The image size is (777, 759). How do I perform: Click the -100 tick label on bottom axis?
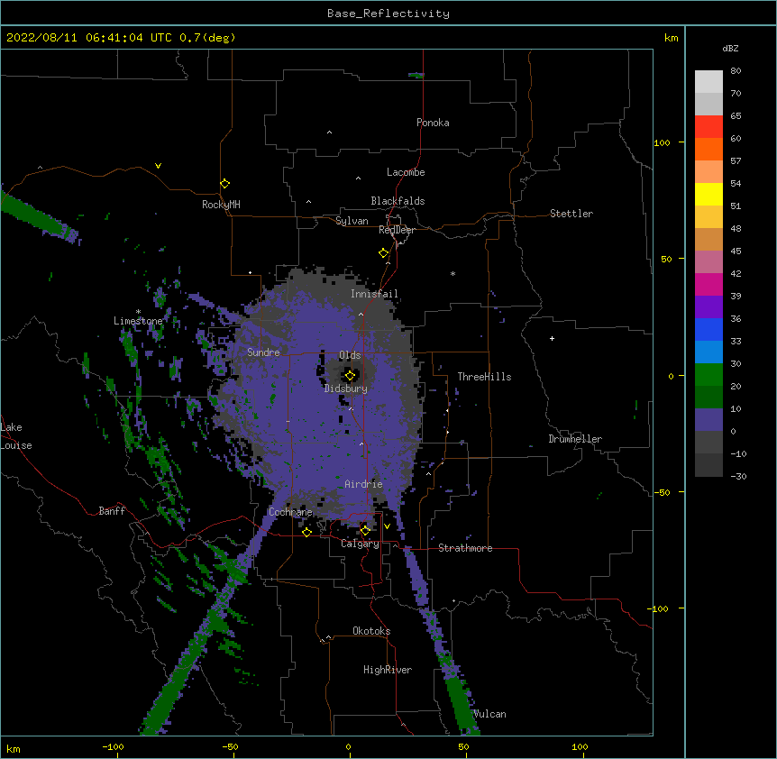click(113, 746)
